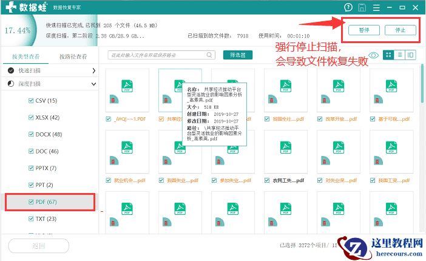Click PDF icon above 我国全社....pdf
The image size is (426, 261).
point(286,86)
